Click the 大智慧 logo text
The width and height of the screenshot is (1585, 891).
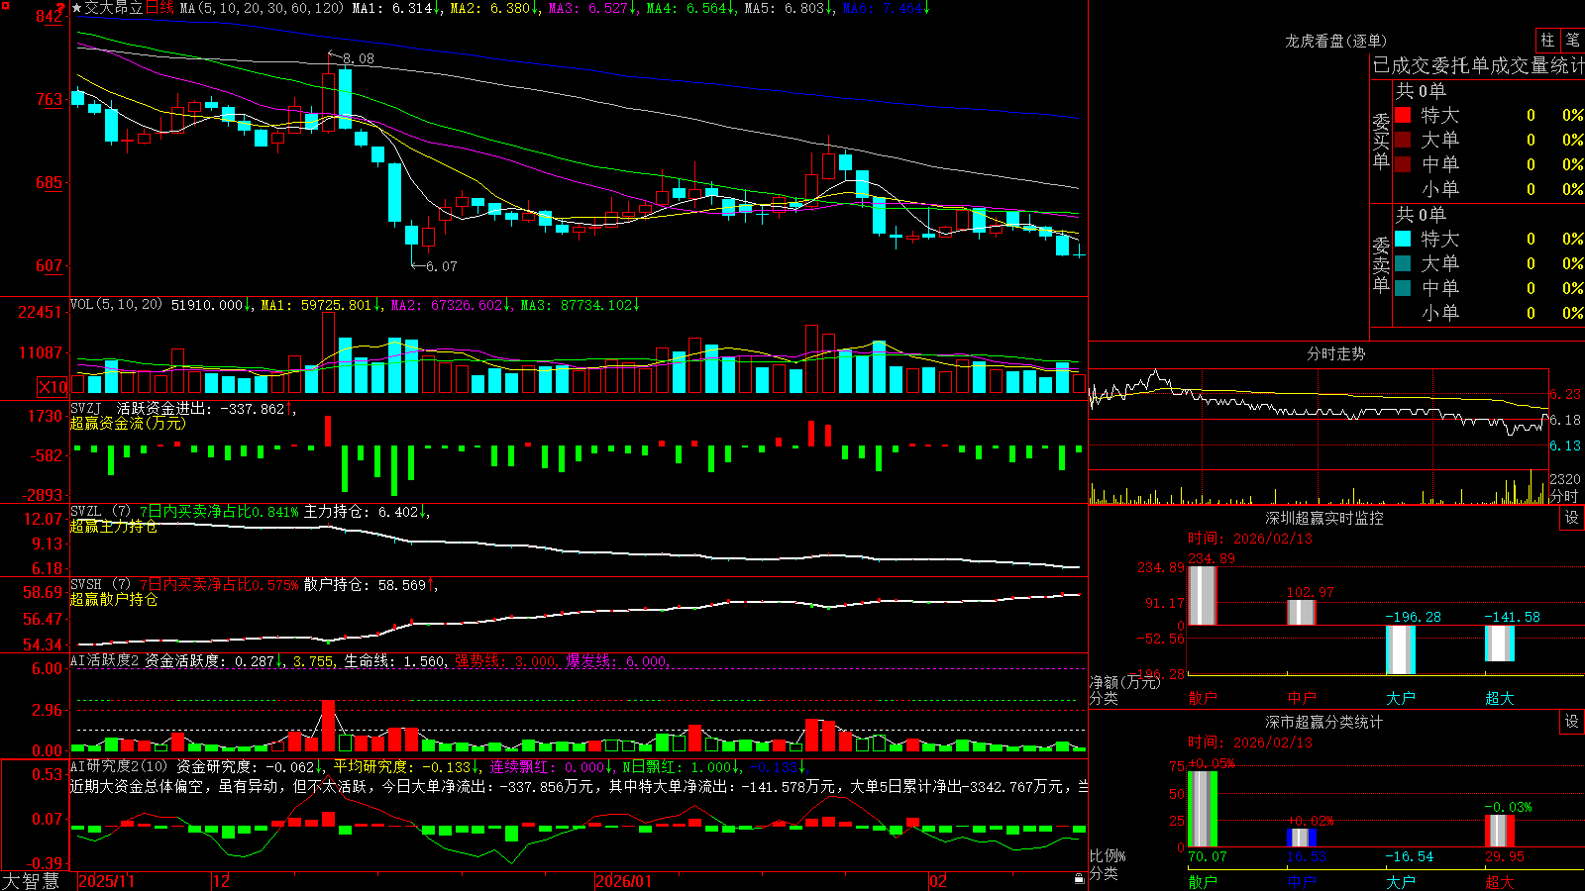pos(31,881)
